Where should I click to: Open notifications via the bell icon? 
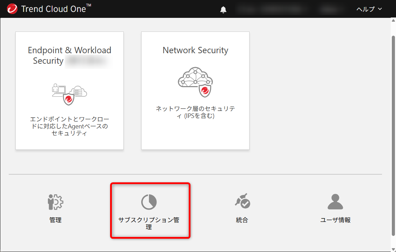point(223,9)
